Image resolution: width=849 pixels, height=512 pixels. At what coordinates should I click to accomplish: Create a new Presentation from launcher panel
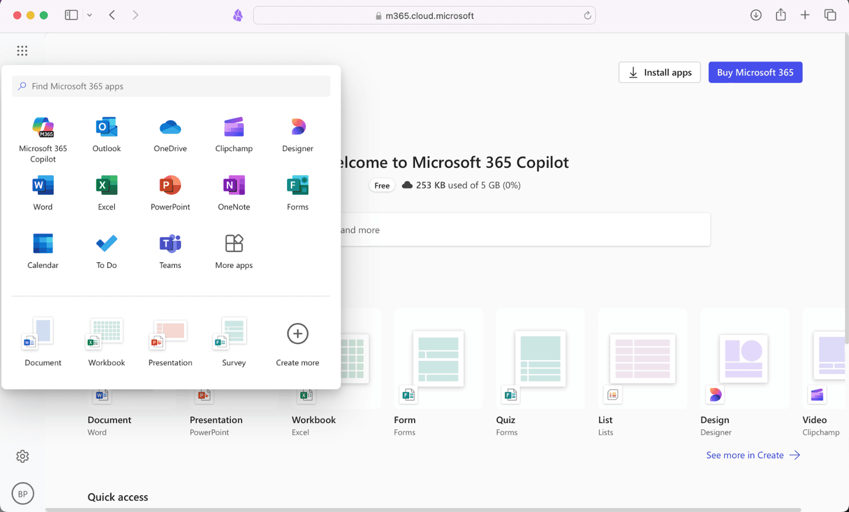pyautogui.click(x=170, y=342)
